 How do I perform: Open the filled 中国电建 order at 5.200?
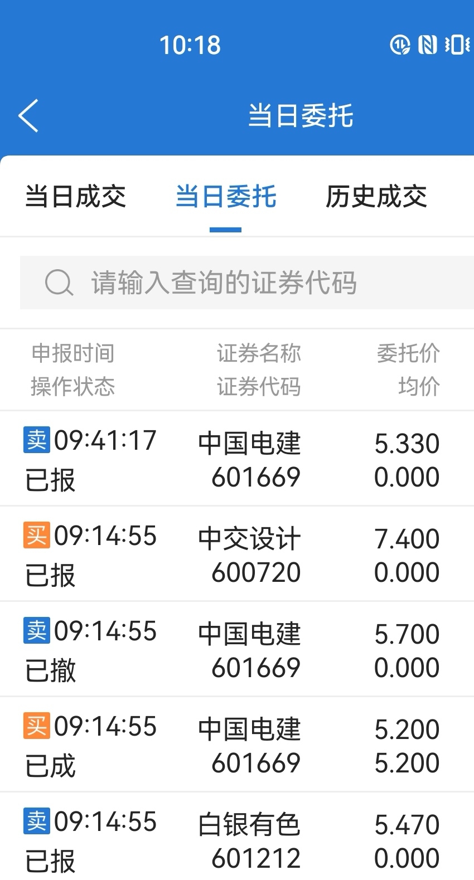pyautogui.click(x=237, y=745)
